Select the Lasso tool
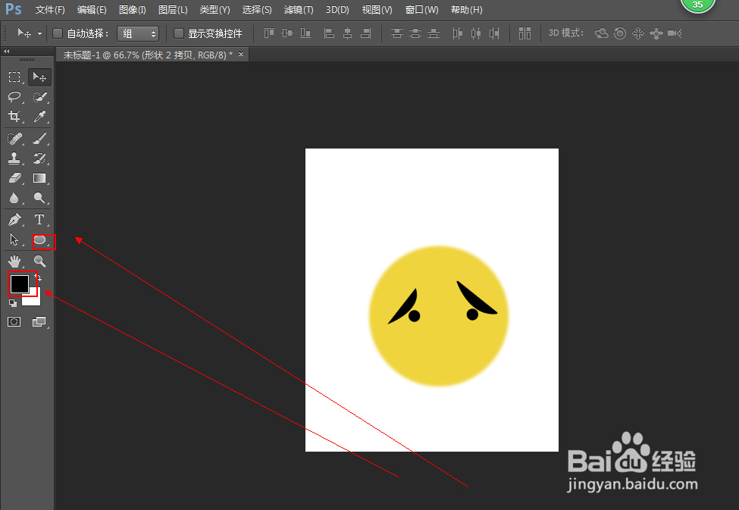Viewport: 739px width, 510px height. [x=14, y=97]
